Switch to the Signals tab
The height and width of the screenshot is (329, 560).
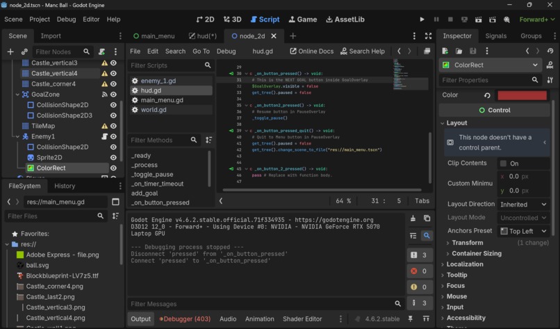[x=495, y=35]
